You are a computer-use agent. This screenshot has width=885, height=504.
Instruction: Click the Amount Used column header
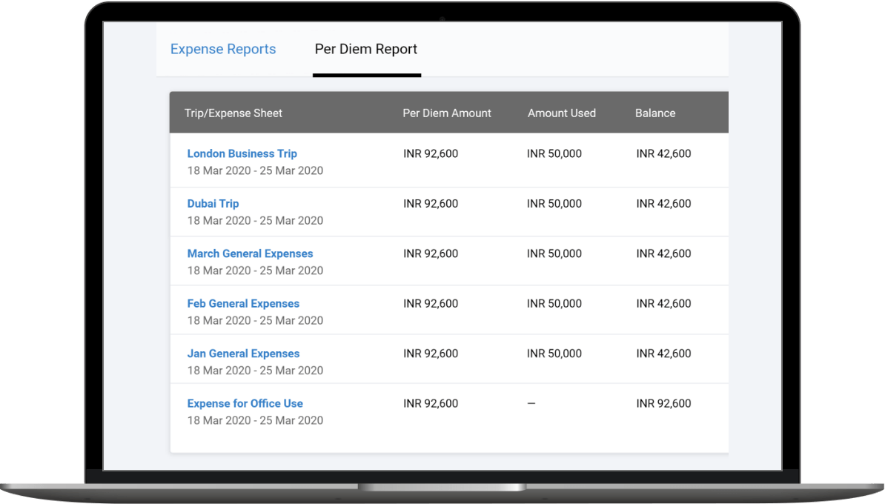click(x=562, y=113)
